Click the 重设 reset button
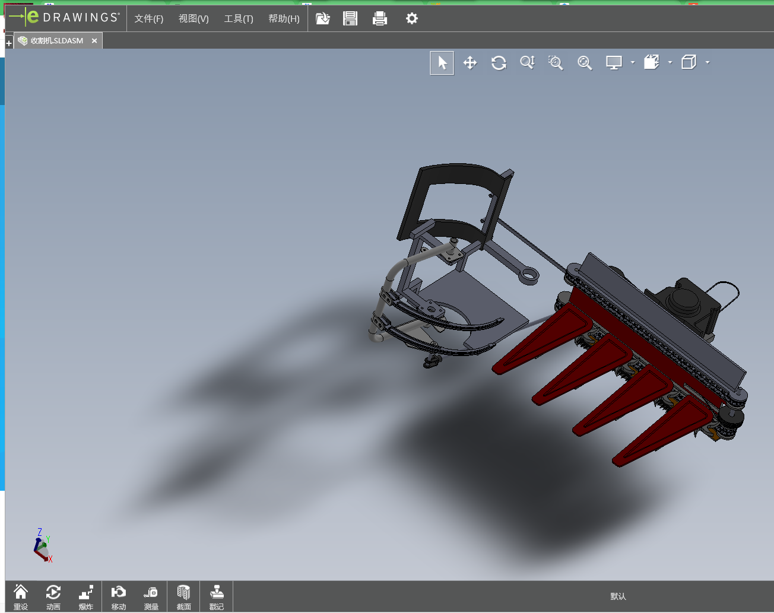The image size is (774, 613). point(21,596)
